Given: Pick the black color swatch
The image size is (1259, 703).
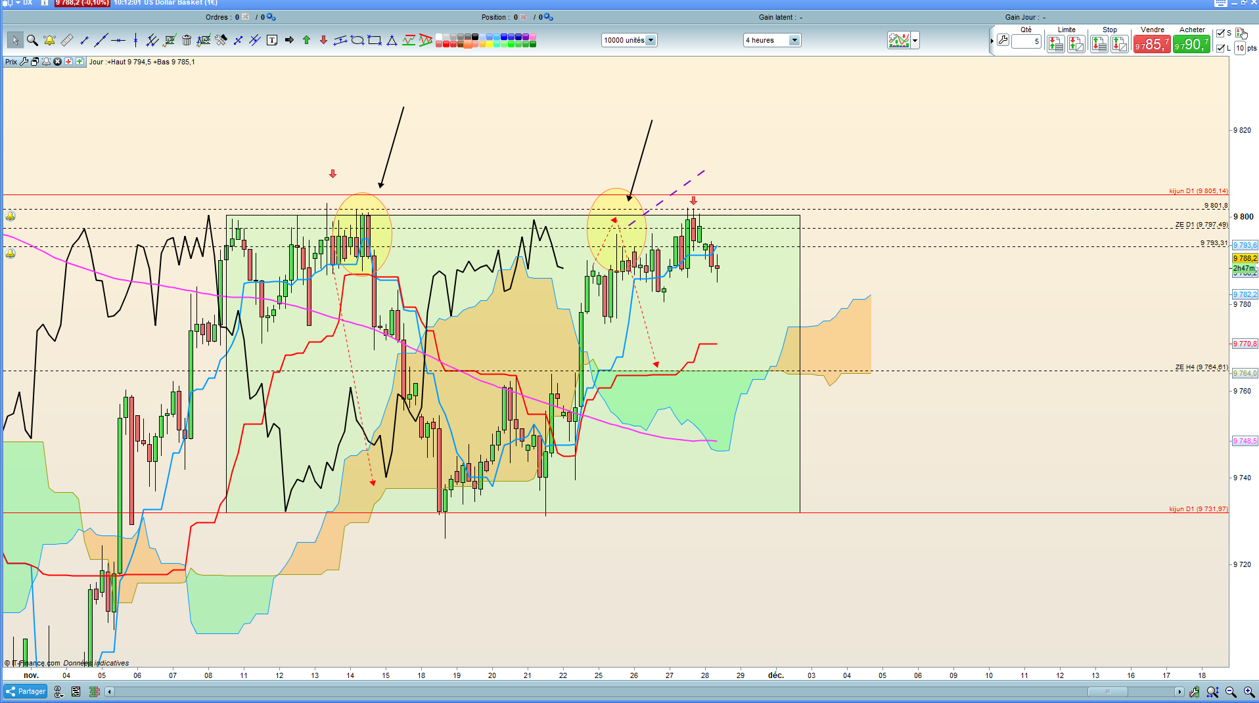Looking at the screenshot, I should (x=474, y=37).
